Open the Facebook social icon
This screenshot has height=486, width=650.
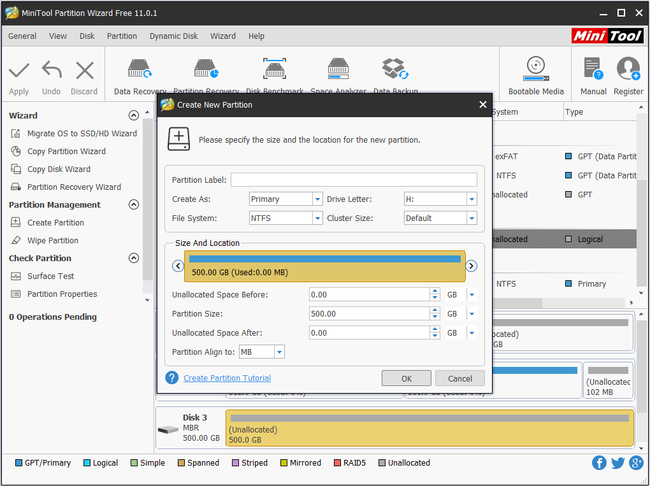pos(599,463)
